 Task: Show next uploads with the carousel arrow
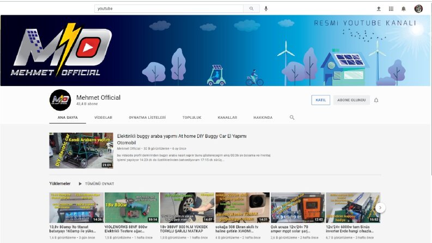(x=380, y=208)
